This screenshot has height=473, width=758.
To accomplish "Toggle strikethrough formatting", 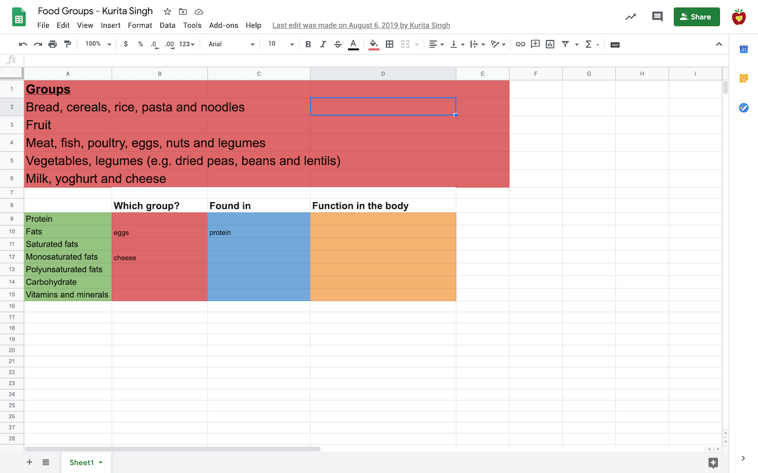I will [x=338, y=44].
